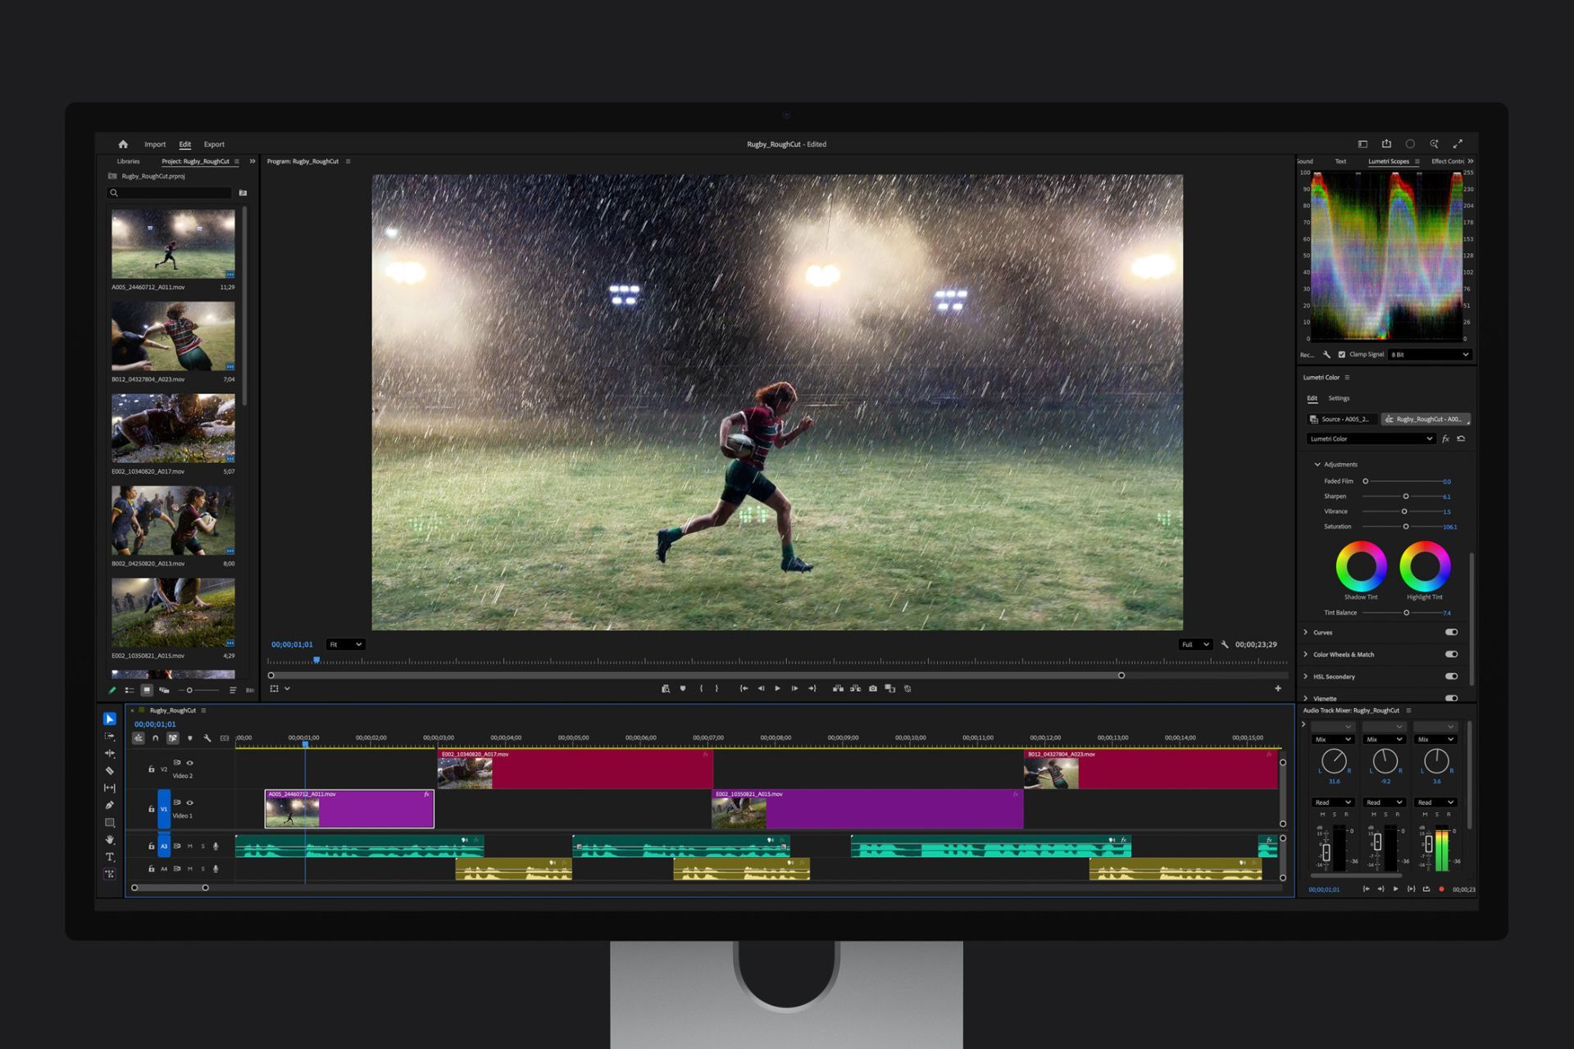
Task: Switch to the Export workspace tab
Action: (x=214, y=144)
